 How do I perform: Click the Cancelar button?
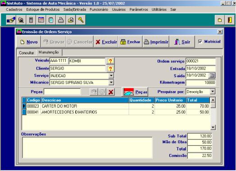pos(80,42)
